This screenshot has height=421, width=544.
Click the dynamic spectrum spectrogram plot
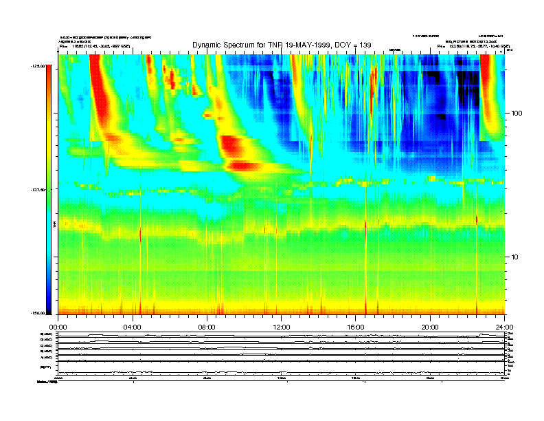pyautogui.click(x=282, y=184)
